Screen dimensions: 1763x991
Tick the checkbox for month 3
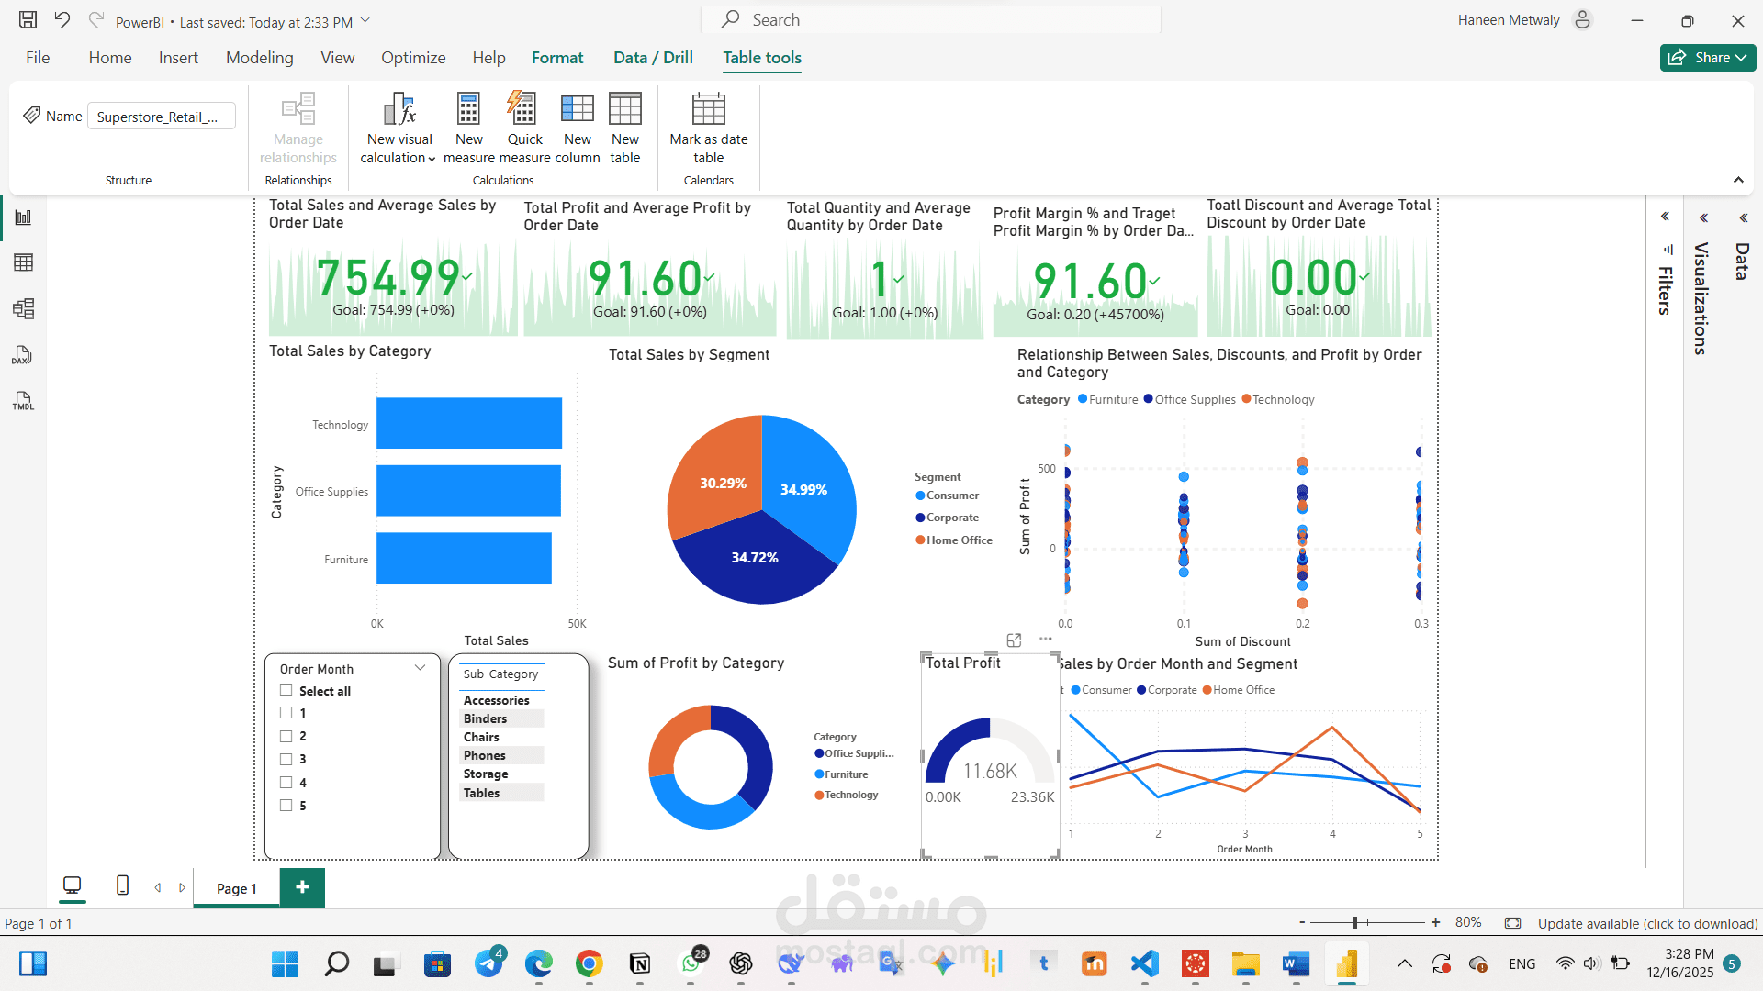(286, 759)
